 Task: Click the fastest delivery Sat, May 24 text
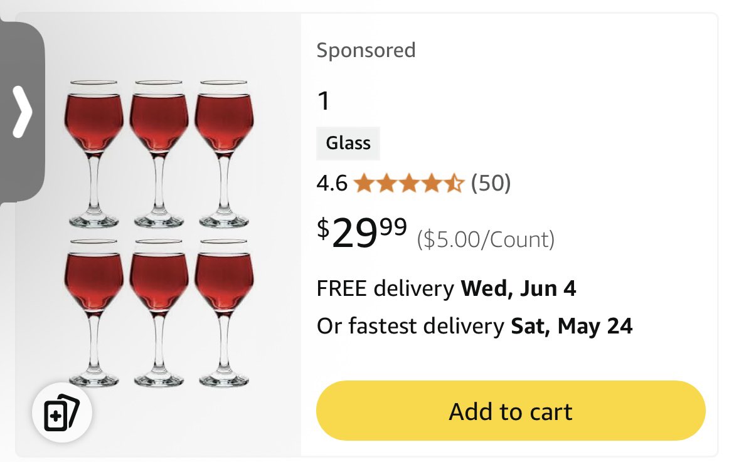pos(475,326)
